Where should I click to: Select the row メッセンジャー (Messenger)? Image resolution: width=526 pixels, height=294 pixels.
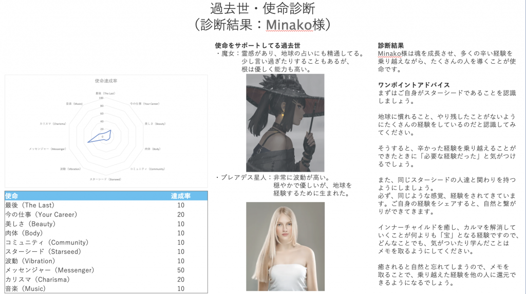point(106,270)
